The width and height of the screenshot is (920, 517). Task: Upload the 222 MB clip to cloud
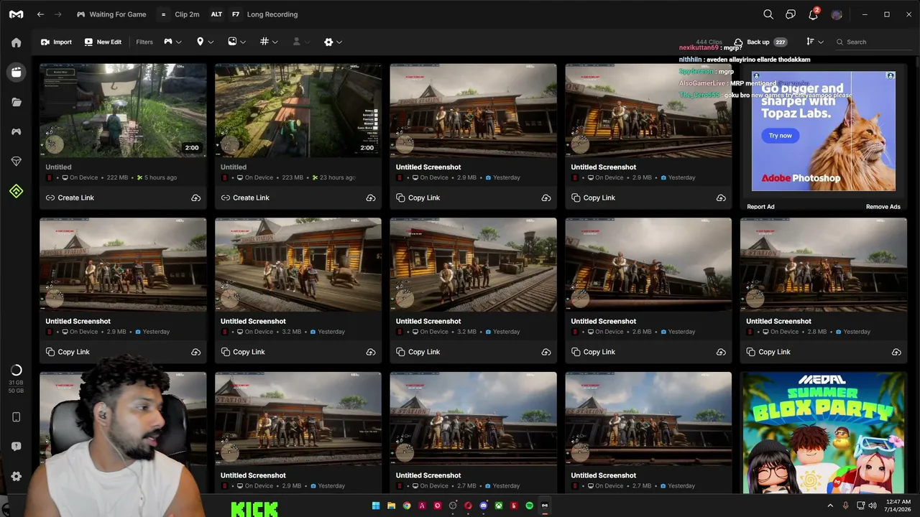(x=195, y=198)
